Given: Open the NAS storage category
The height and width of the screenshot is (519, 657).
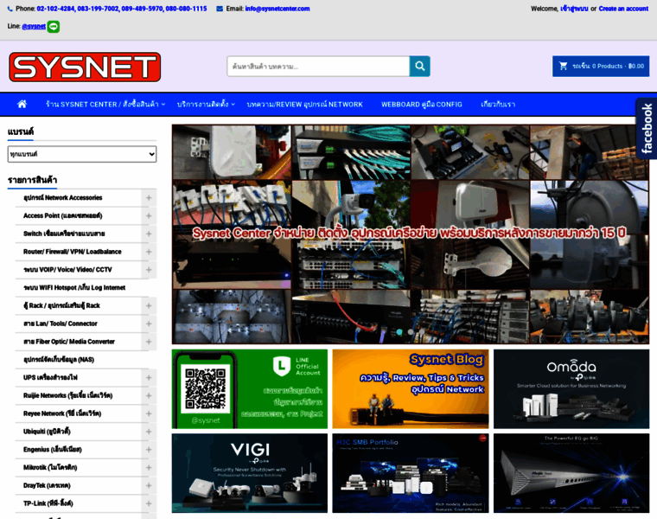Looking at the screenshot, I should [59, 360].
